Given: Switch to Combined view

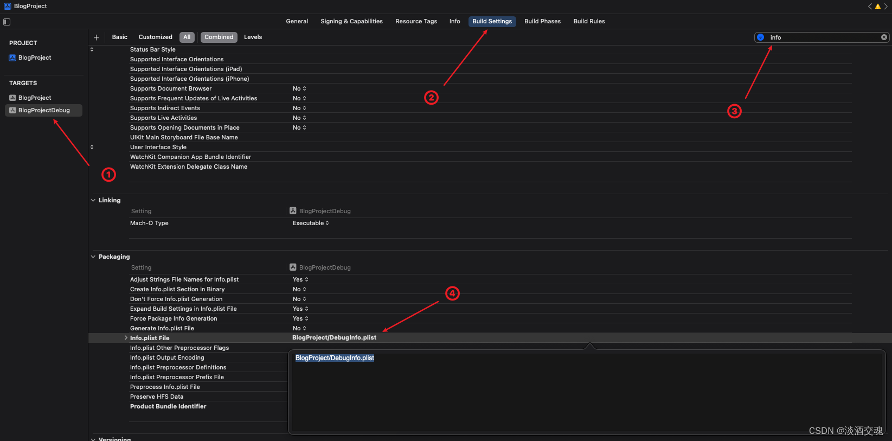Looking at the screenshot, I should pos(219,37).
